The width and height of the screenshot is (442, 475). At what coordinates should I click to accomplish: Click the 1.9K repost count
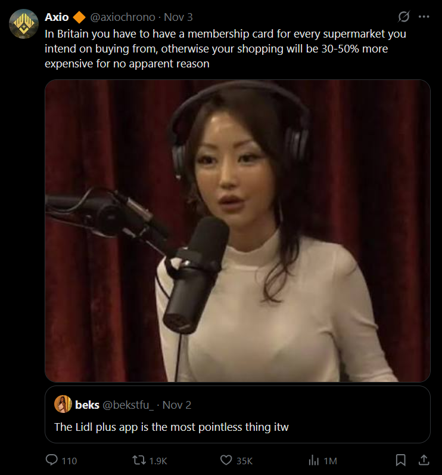coord(158,461)
